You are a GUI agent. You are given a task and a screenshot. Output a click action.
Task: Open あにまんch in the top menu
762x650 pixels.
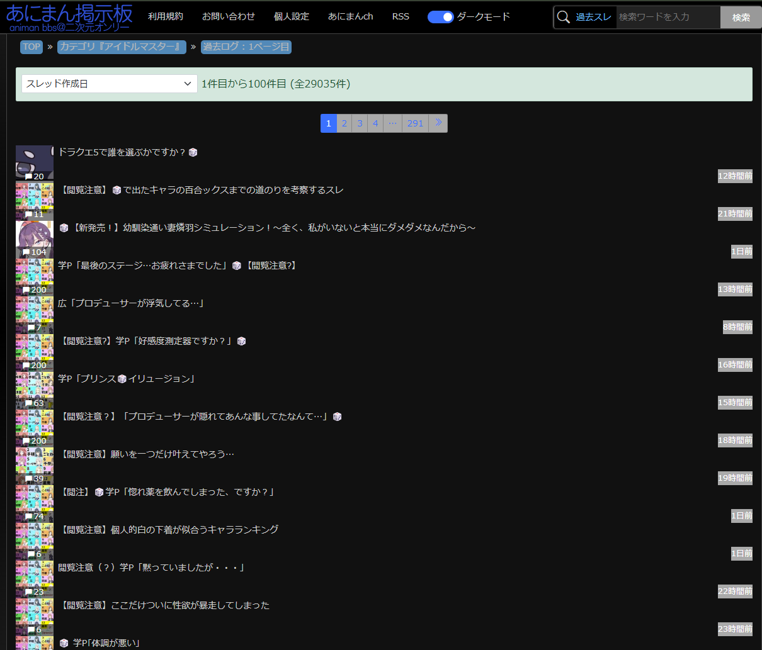tap(351, 16)
